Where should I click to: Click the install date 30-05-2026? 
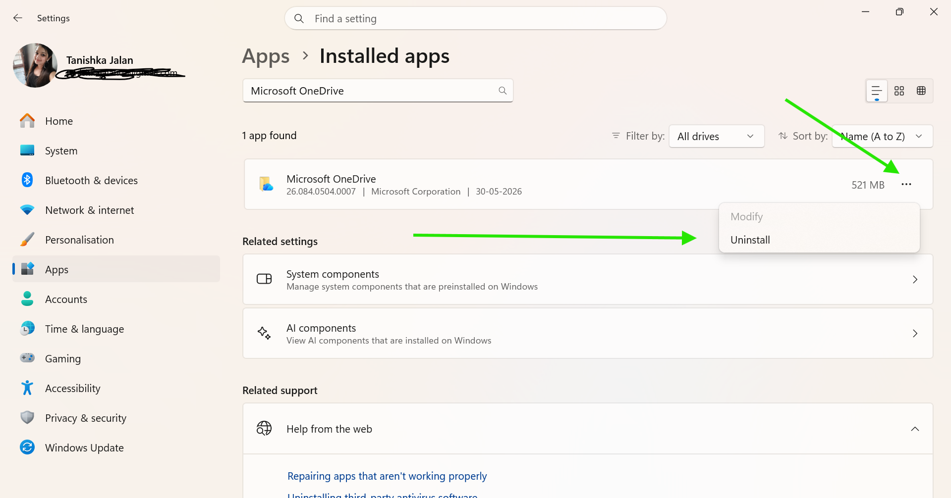coord(499,192)
